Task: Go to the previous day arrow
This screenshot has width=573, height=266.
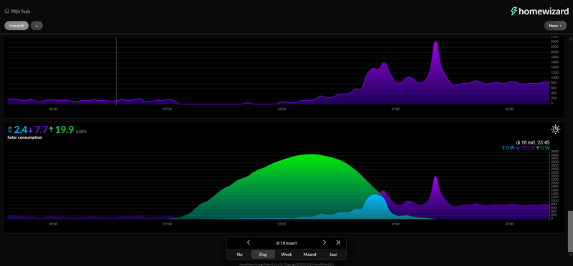Action: 249,242
